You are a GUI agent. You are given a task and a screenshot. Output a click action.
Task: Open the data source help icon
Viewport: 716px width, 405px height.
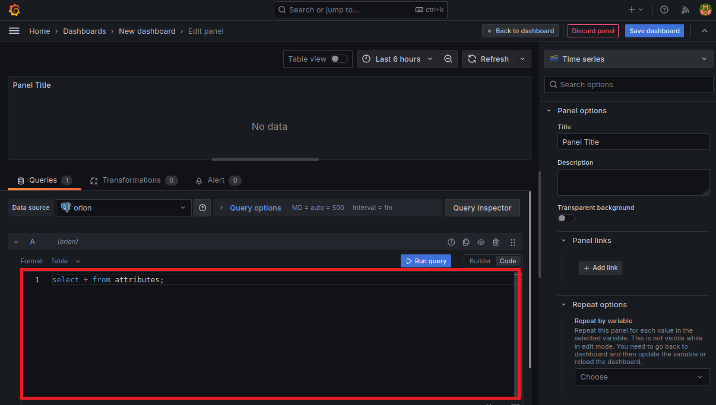click(202, 208)
